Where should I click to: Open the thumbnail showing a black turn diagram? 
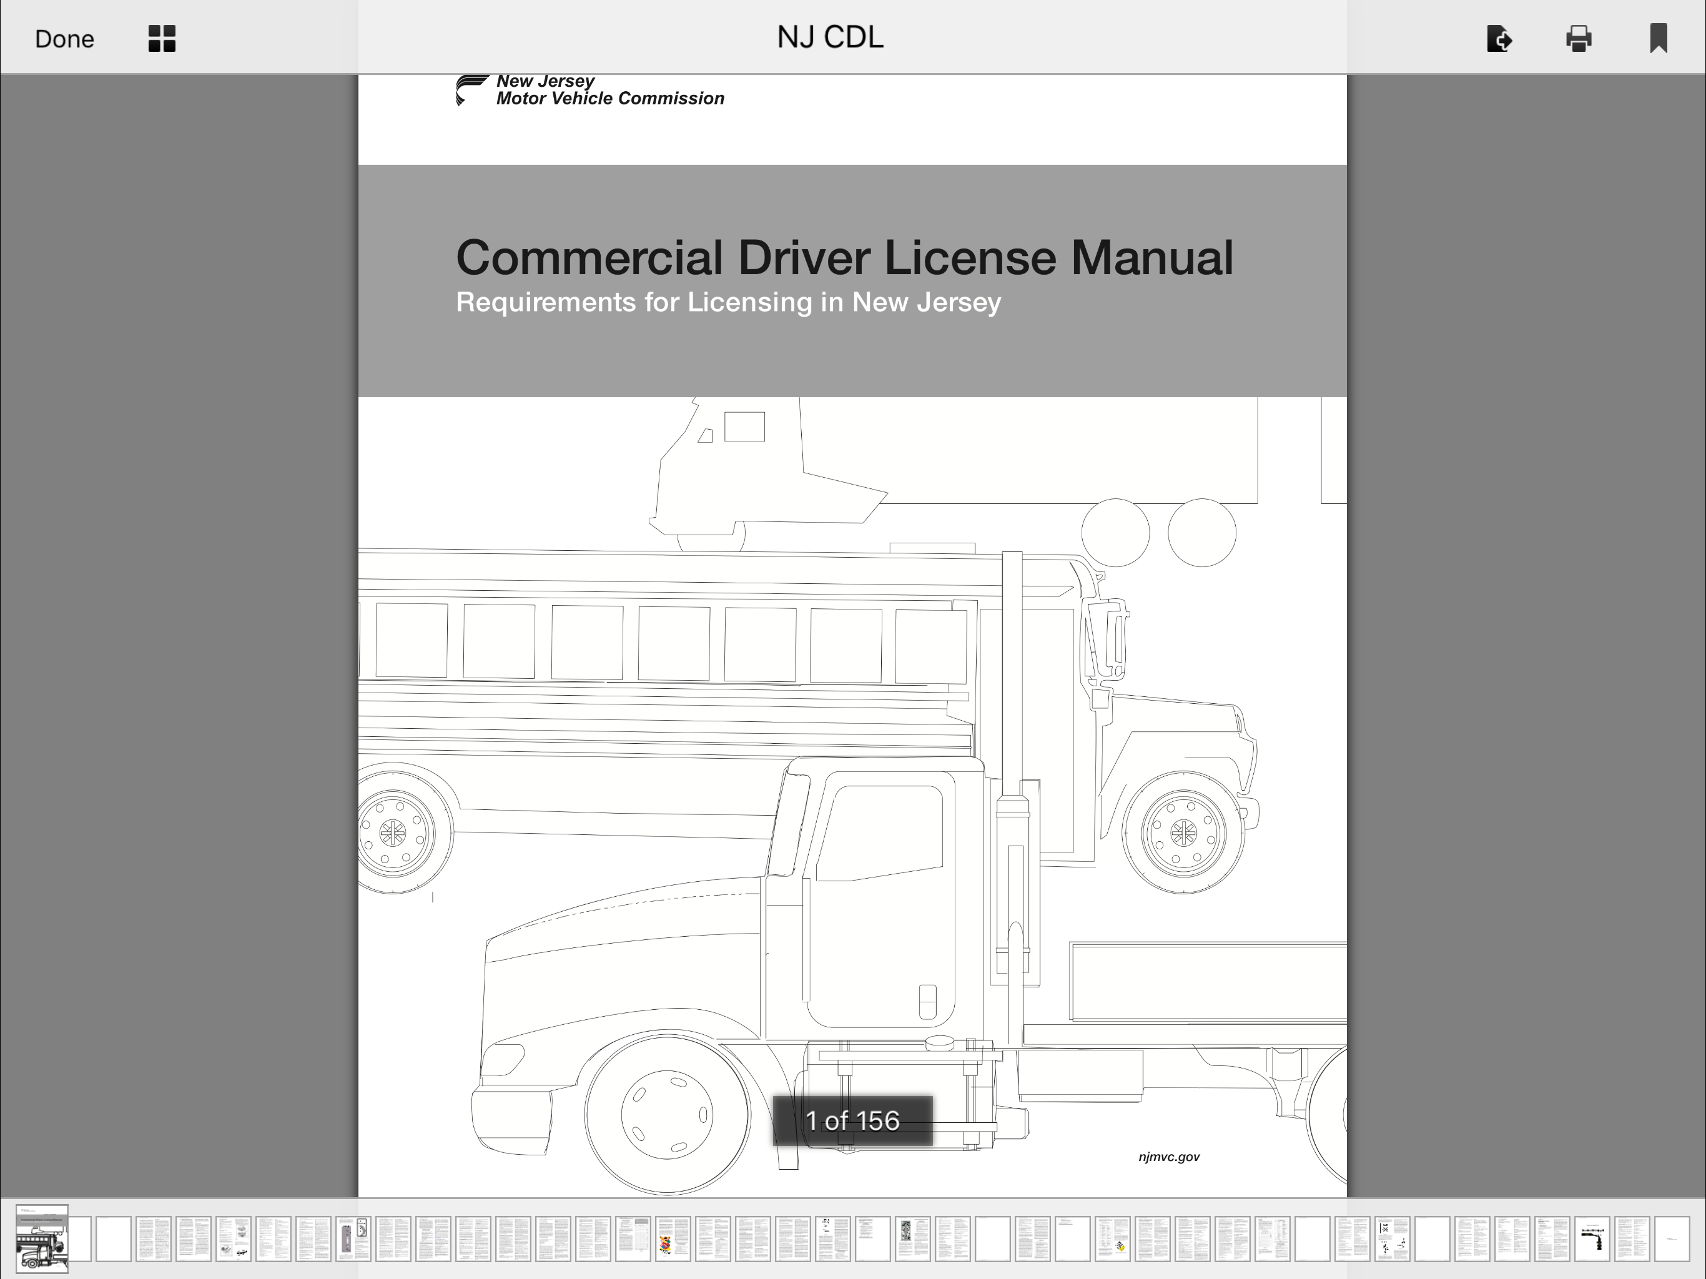coord(1592,1239)
